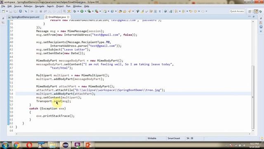Click the Back navigation arrow icon
Image resolution: width=264 pixels, height=149 pixels.
click(196, 11)
